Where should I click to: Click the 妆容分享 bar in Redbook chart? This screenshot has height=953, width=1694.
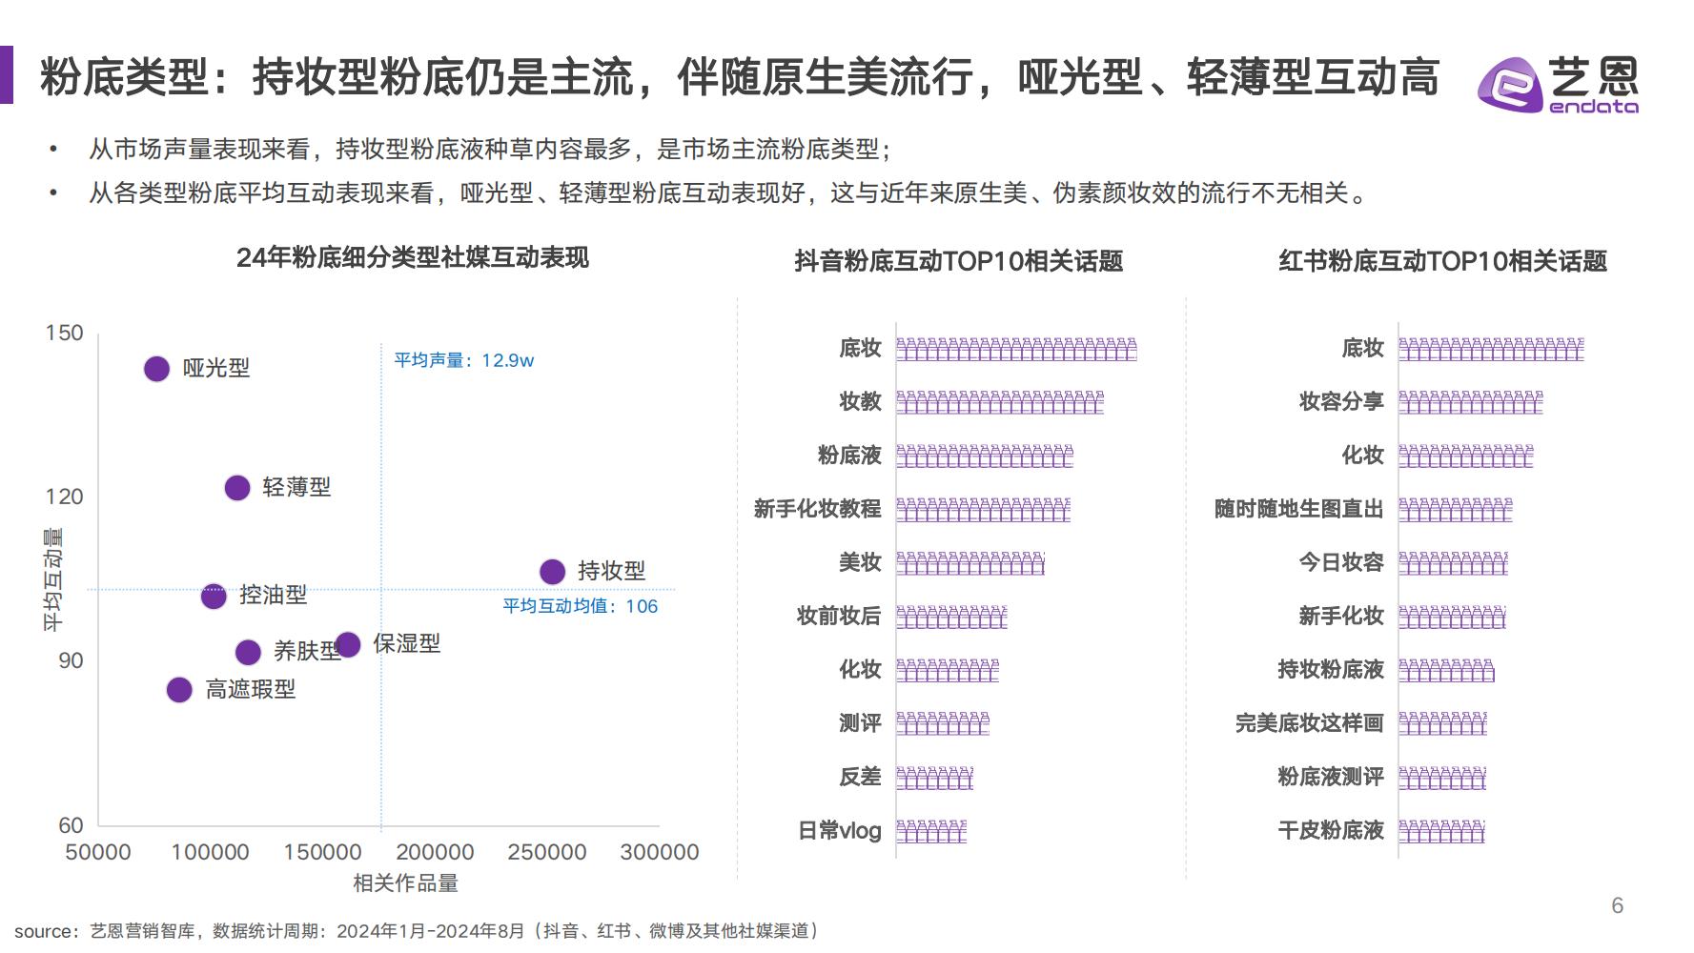(1471, 402)
